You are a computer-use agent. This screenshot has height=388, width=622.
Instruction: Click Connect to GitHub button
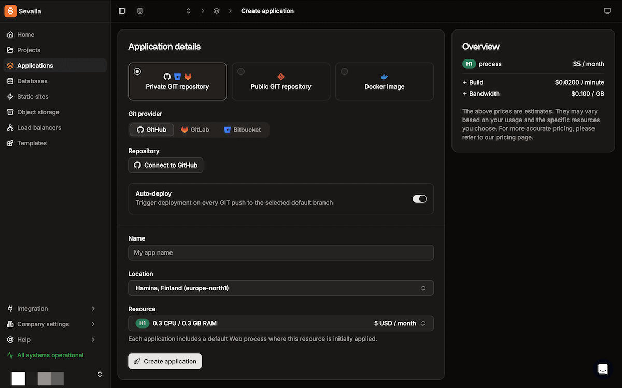[166, 165]
